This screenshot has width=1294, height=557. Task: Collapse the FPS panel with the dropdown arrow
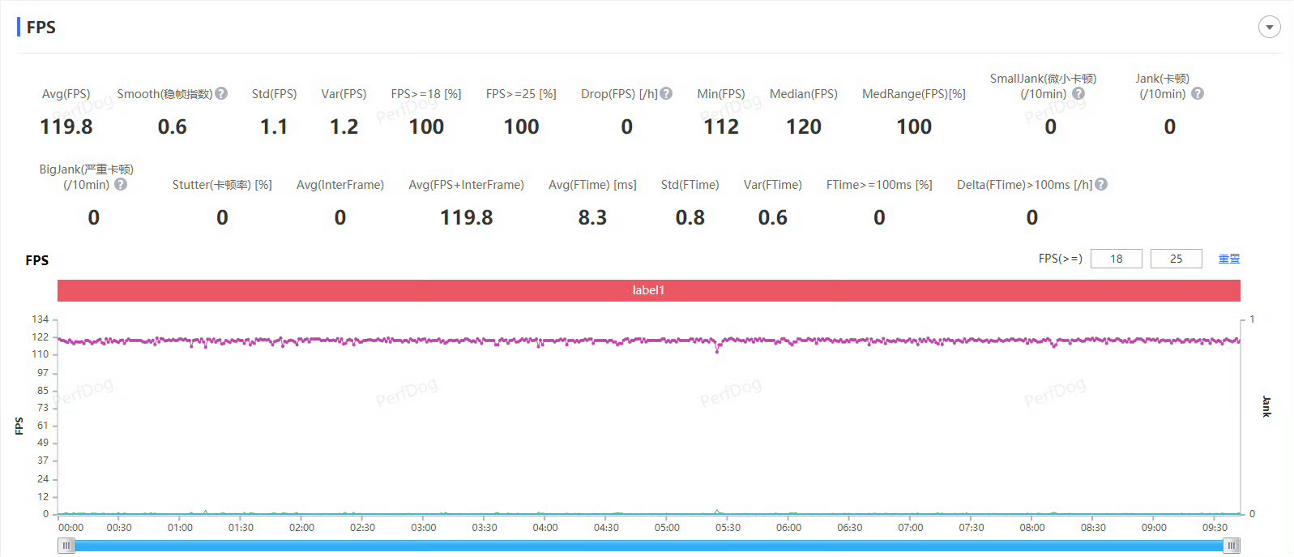1269,27
